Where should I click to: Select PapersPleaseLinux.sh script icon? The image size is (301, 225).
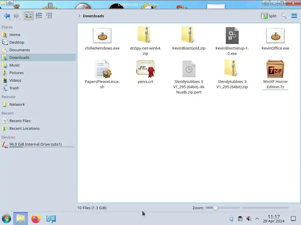coord(103,69)
